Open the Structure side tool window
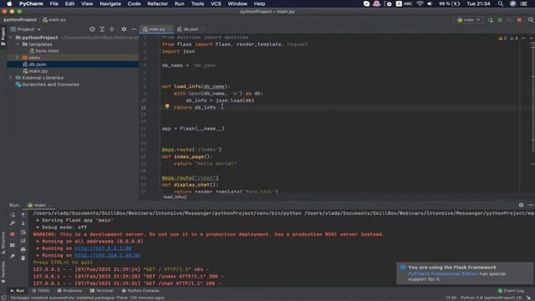Screen dimensions: 535x301 tap(3, 242)
